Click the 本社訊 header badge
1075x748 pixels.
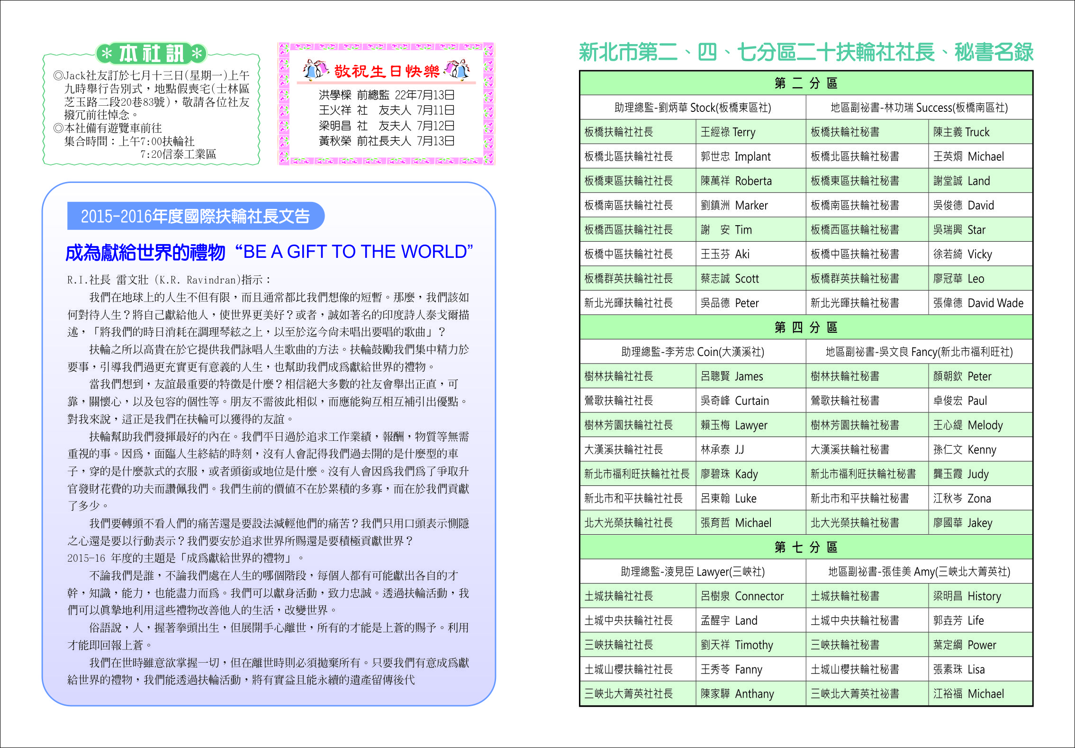[151, 54]
